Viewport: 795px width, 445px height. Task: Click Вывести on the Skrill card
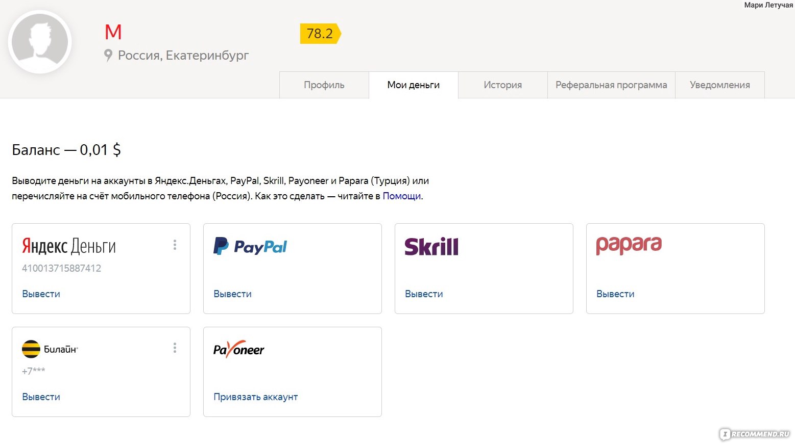coord(424,294)
